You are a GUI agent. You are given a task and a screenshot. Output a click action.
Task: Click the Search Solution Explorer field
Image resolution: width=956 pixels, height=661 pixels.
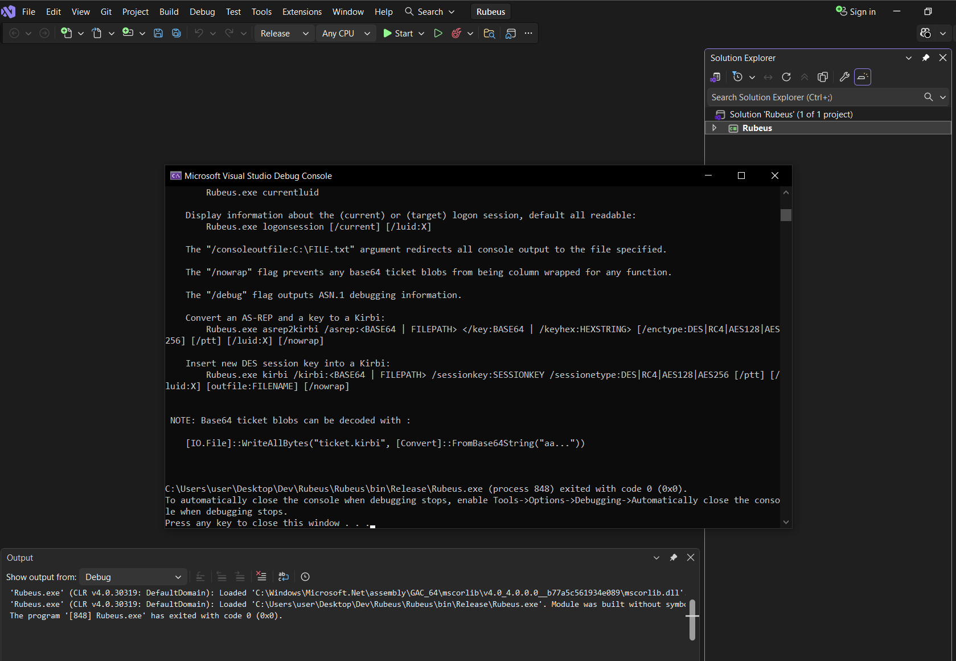point(809,97)
